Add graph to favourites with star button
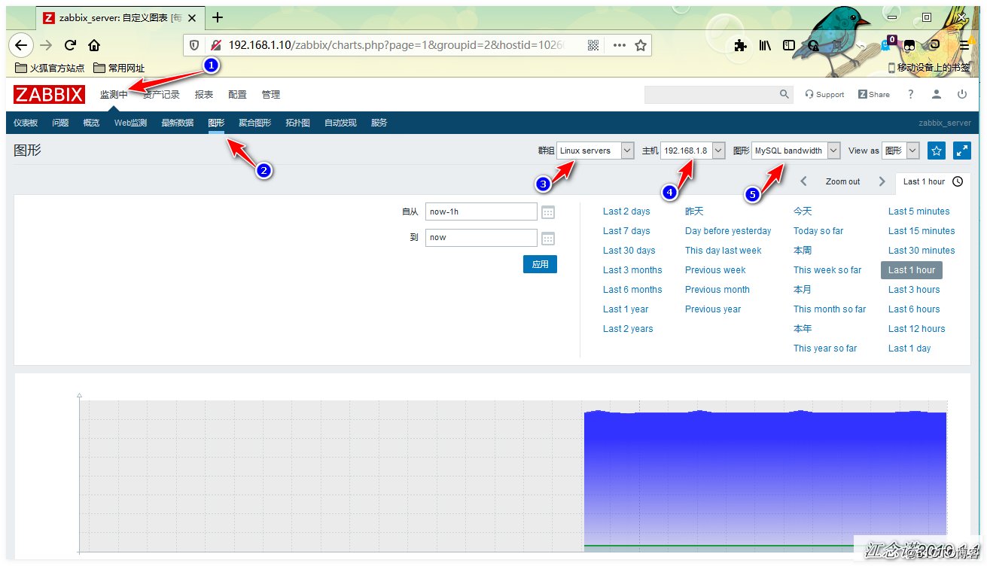Viewport: 987px width, 566px height. coord(937,151)
